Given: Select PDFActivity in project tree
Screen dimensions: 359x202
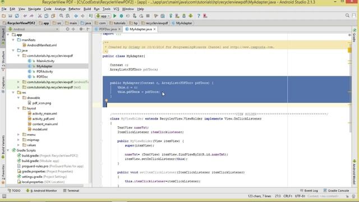Looking at the screenshot, I should 45,71.
